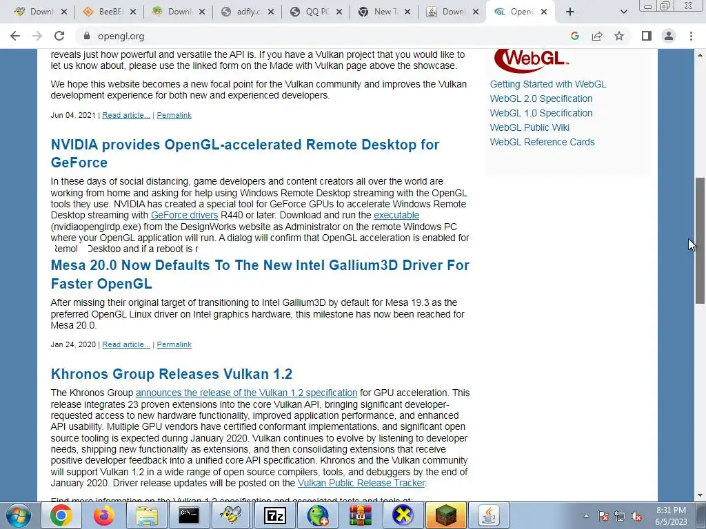Open Getting Started with WebGL link

coord(548,84)
